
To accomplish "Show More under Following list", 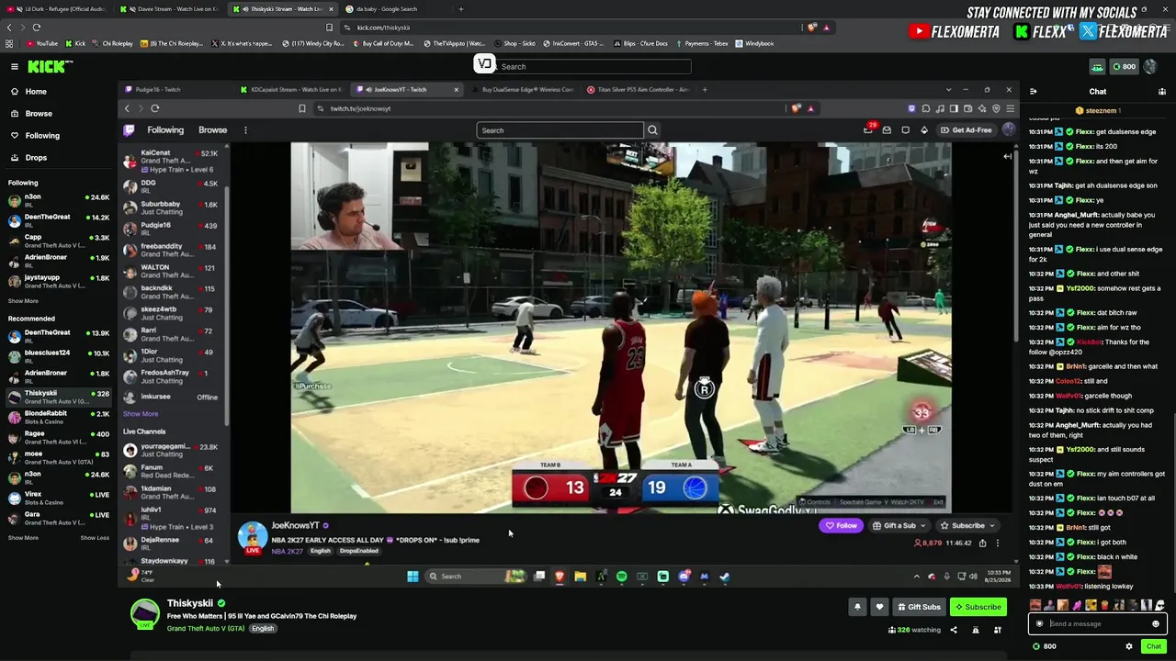I will tap(23, 301).
